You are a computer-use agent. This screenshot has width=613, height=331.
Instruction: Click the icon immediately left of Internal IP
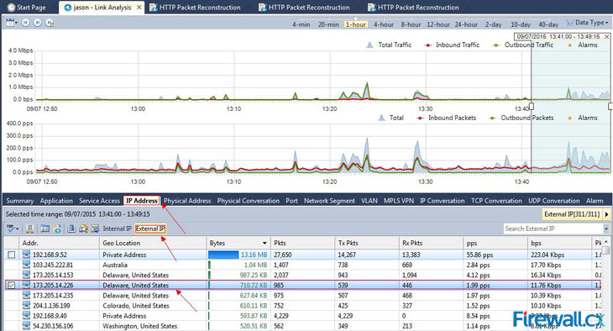95,229
